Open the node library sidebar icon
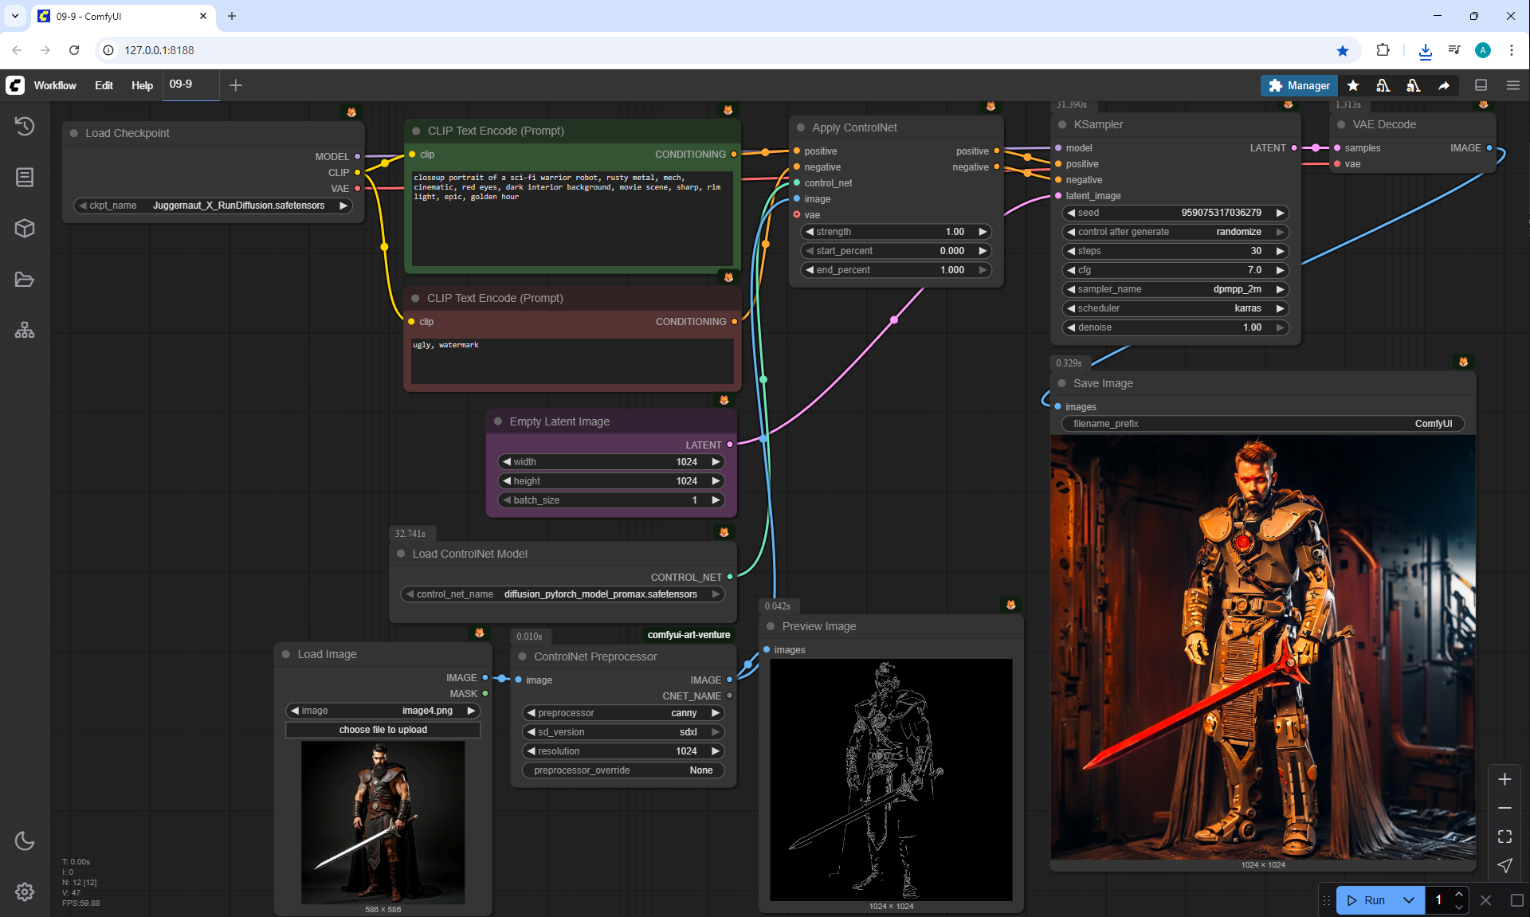The image size is (1530, 917). 25,177
